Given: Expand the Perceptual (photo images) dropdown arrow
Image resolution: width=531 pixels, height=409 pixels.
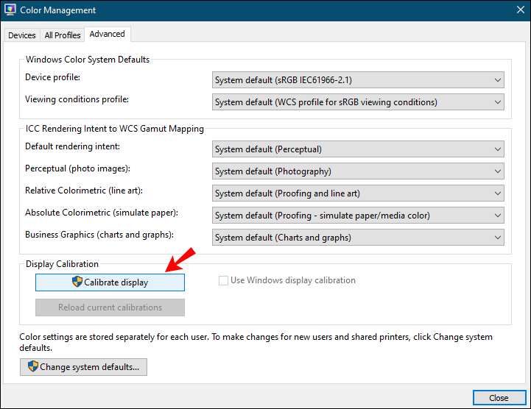Looking at the screenshot, I should (x=497, y=171).
